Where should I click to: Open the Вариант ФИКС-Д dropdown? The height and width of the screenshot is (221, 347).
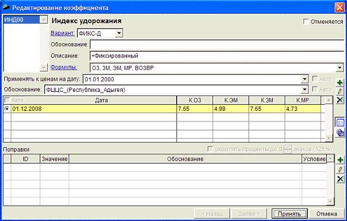coord(119,33)
